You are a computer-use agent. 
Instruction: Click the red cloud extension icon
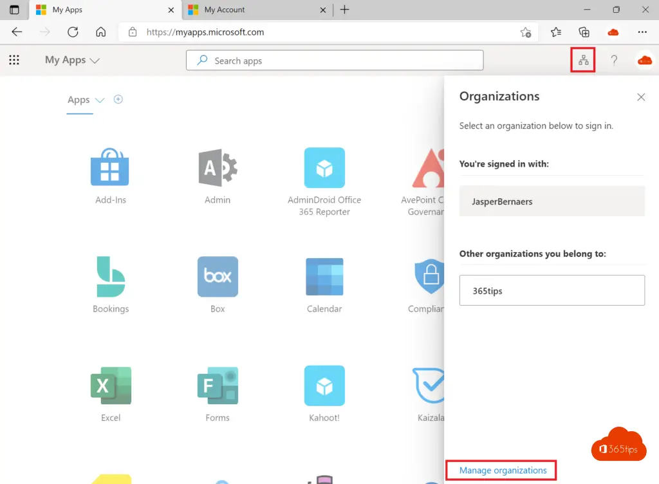tap(613, 32)
